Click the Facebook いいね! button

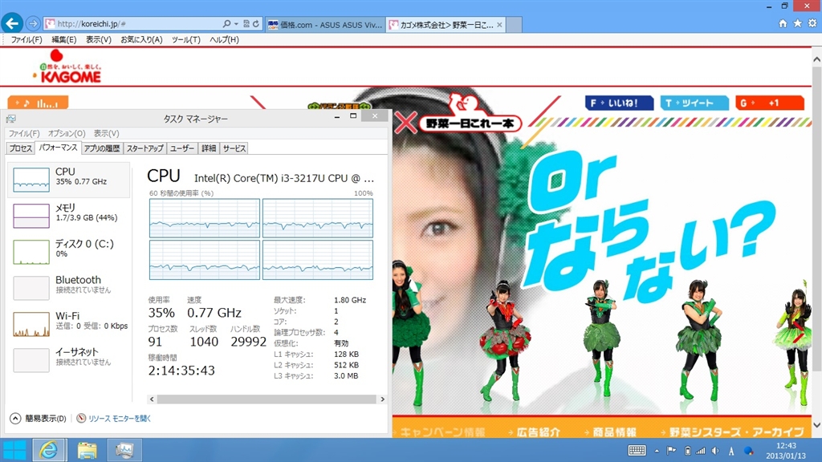(x=619, y=103)
